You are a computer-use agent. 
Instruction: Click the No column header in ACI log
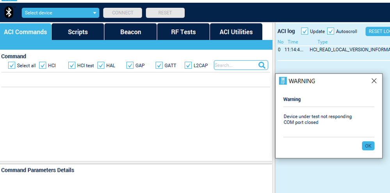281,42
